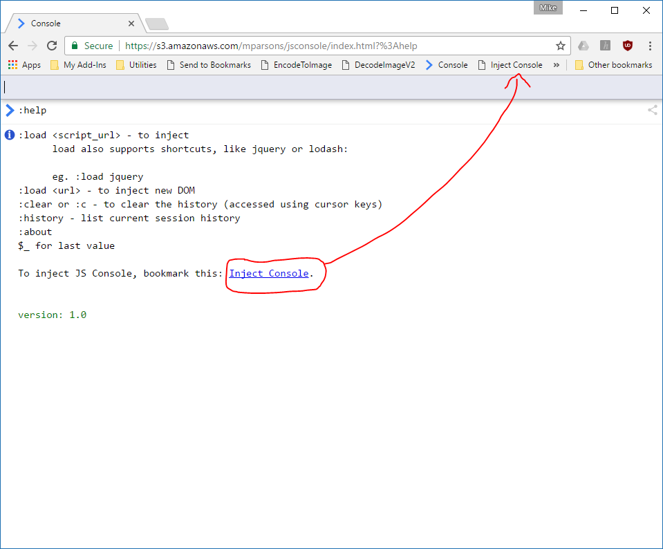Click the DecodeImageV2 bookmark
This screenshot has width=663, height=549.
[x=379, y=65]
